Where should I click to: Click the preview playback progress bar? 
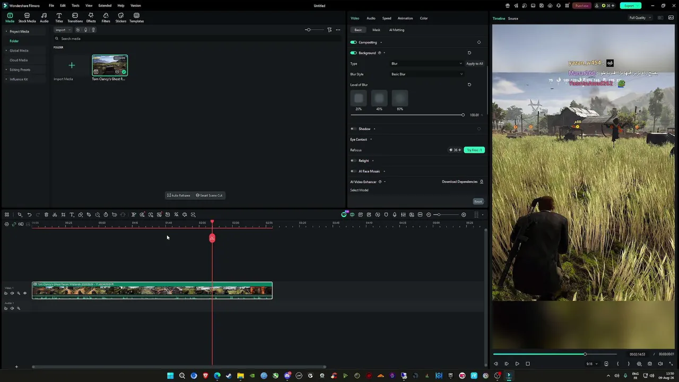click(x=555, y=354)
